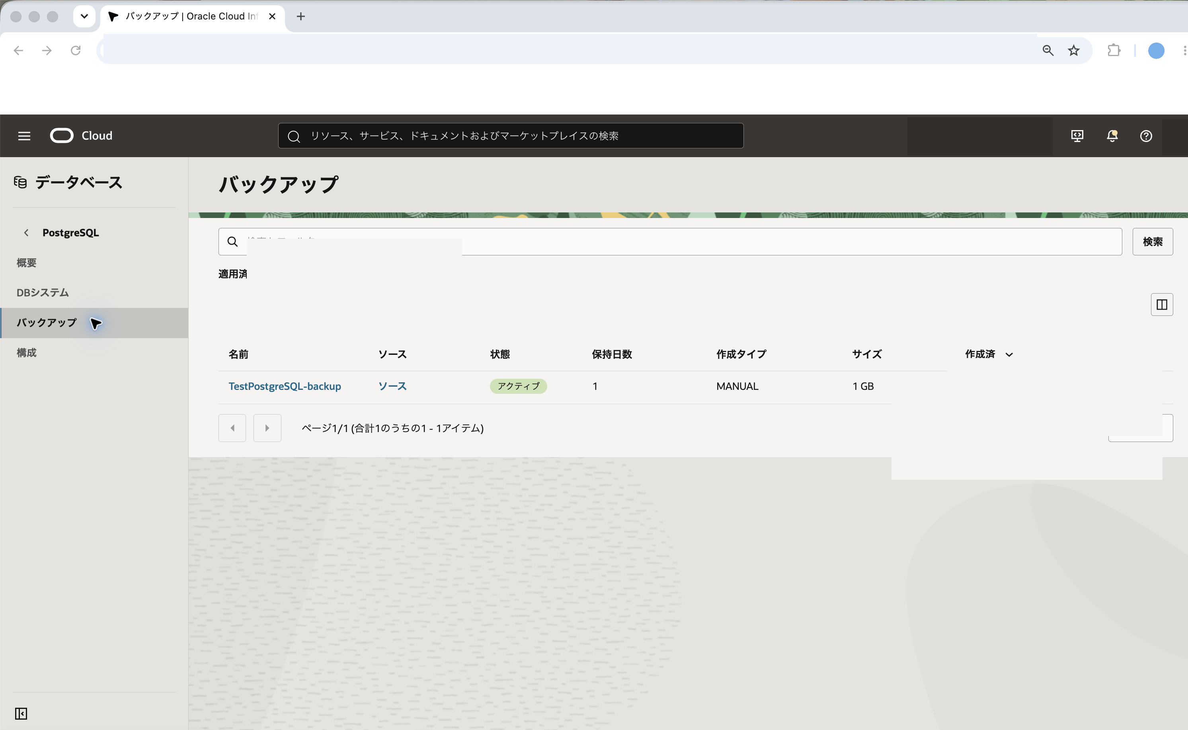Collapse the side navigation panel
1188x730 pixels.
pyautogui.click(x=21, y=713)
